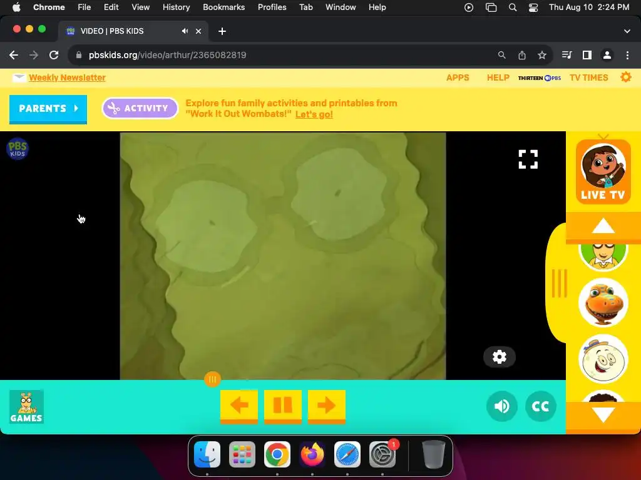Show more shows with the down arrow

[603, 416]
